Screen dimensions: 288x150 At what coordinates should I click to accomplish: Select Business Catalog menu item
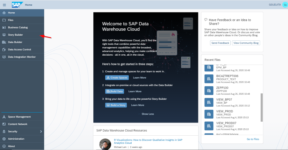coord(22,28)
